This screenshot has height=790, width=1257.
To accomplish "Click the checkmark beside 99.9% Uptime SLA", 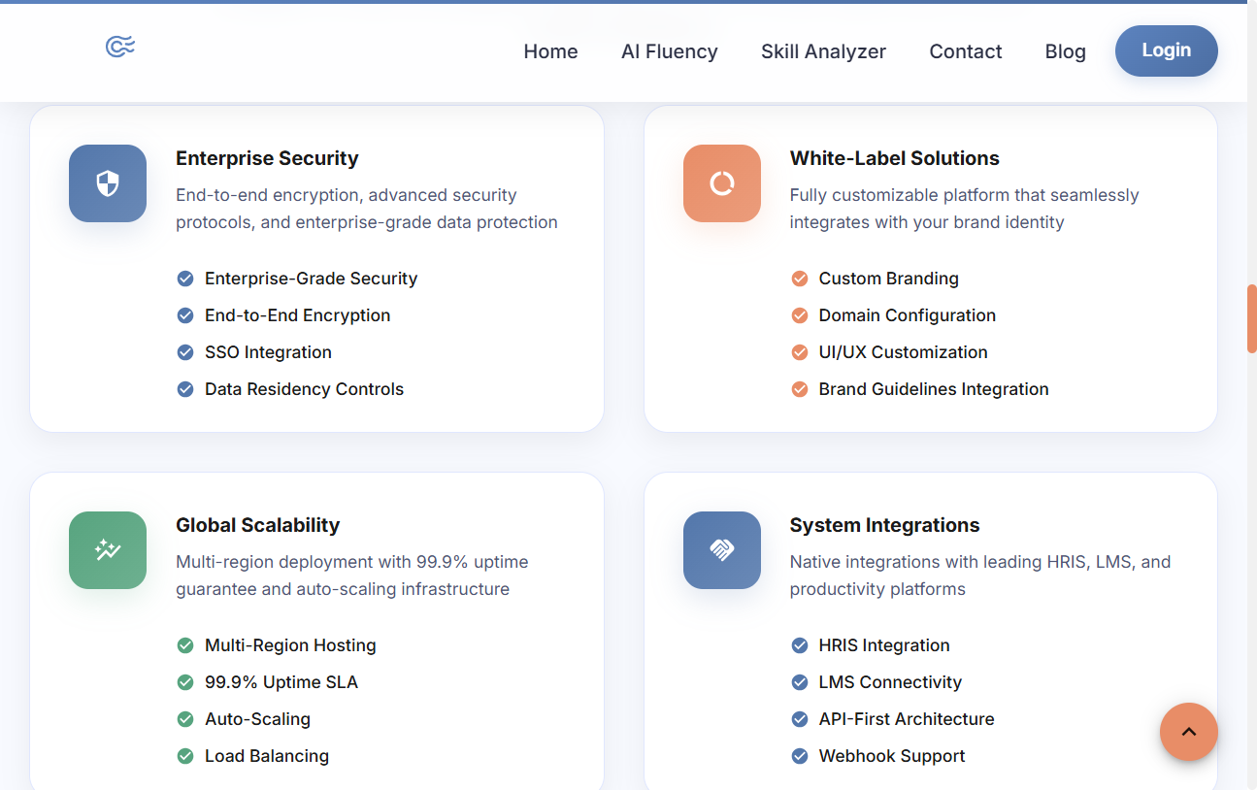I will [185, 682].
